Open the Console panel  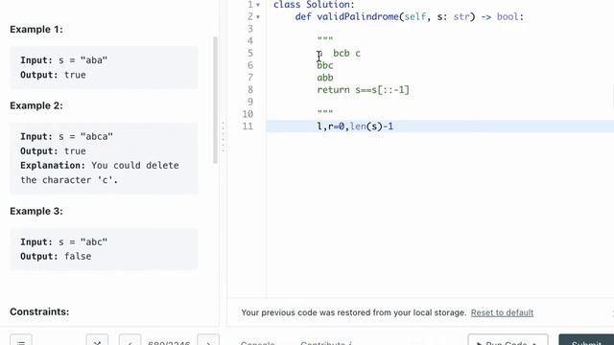pos(257,342)
